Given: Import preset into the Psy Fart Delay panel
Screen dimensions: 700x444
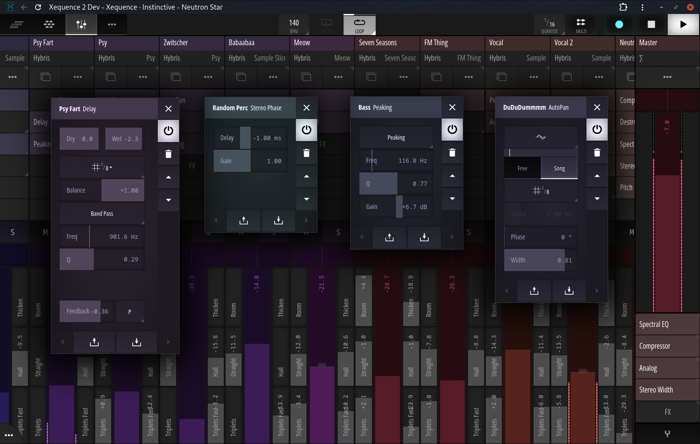Looking at the screenshot, I should tap(137, 342).
